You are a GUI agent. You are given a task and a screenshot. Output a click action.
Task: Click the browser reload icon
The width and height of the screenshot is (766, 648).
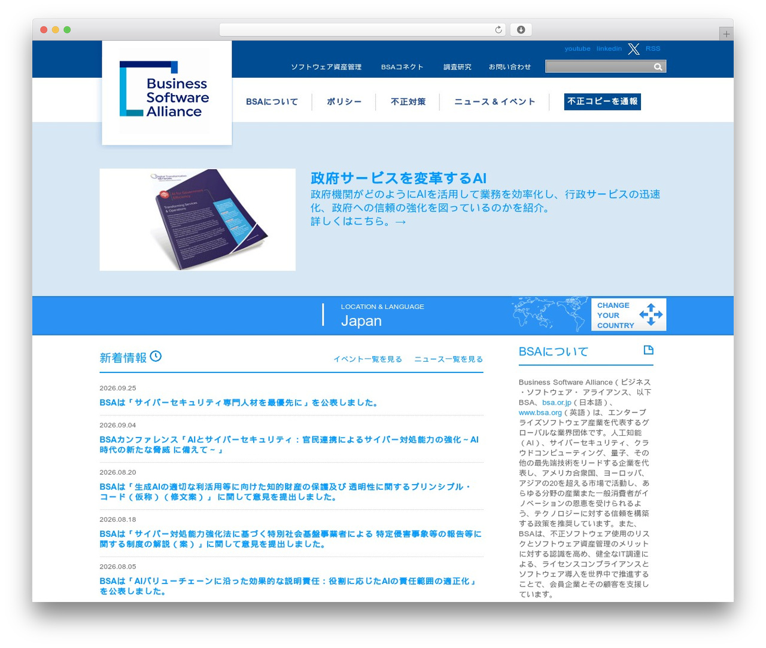[498, 30]
